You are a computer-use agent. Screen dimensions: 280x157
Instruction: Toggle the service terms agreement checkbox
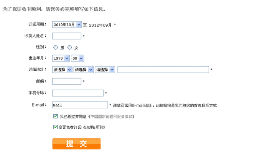[x=56, y=116]
